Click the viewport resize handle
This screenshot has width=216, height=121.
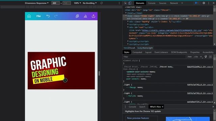pyautogui.click(x=99, y=73)
